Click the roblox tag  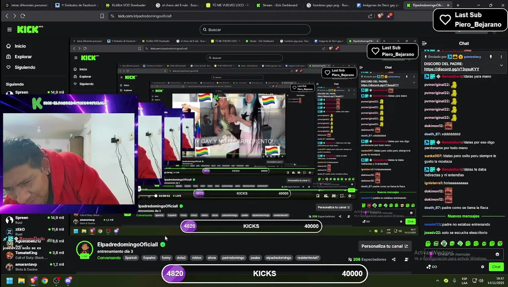pyautogui.click(x=197, y=258)
